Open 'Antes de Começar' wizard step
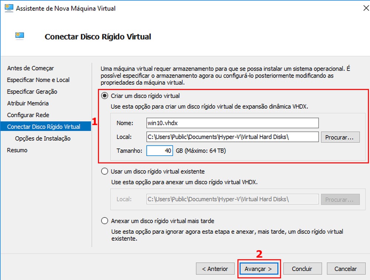Viewport: 370px width, 280px height. pyautogui.click(x=30, y=68)
